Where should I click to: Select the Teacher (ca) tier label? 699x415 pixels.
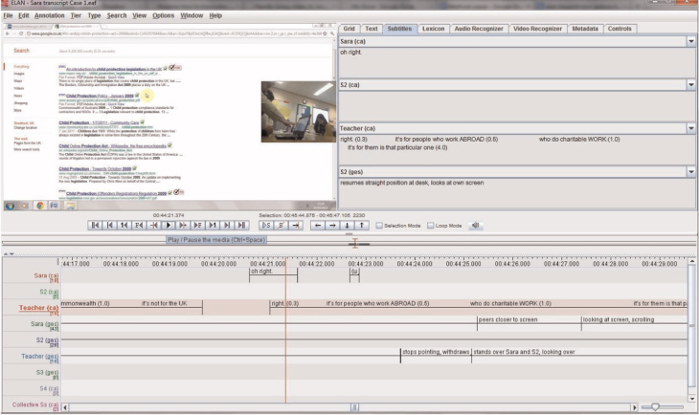tap(39, 307)
